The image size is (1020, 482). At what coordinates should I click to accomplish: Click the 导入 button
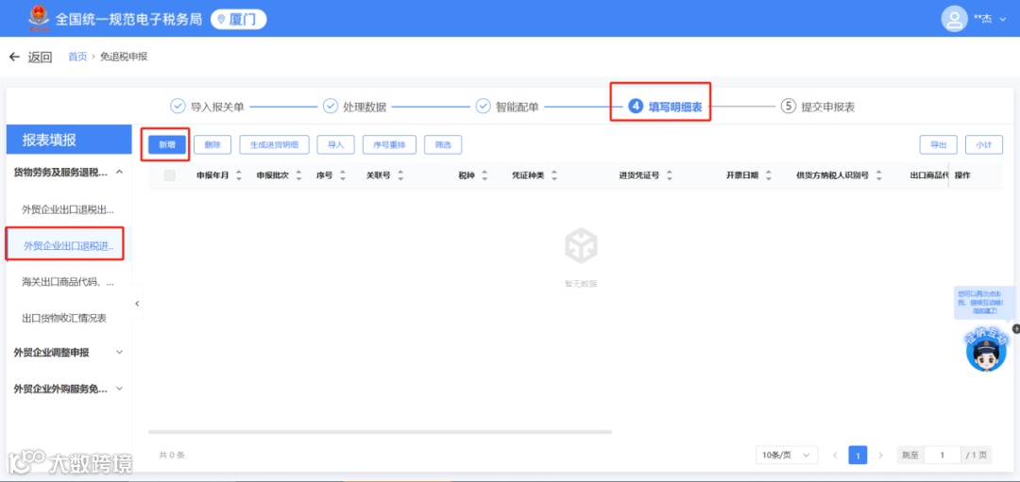[335, 145]
